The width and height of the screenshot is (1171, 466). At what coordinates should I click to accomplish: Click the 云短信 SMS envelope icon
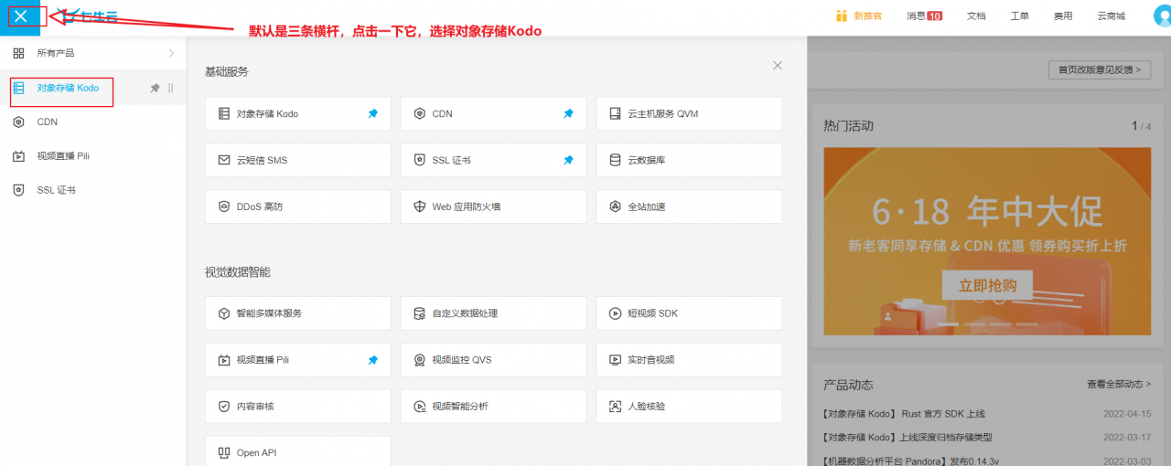[224, 160]
